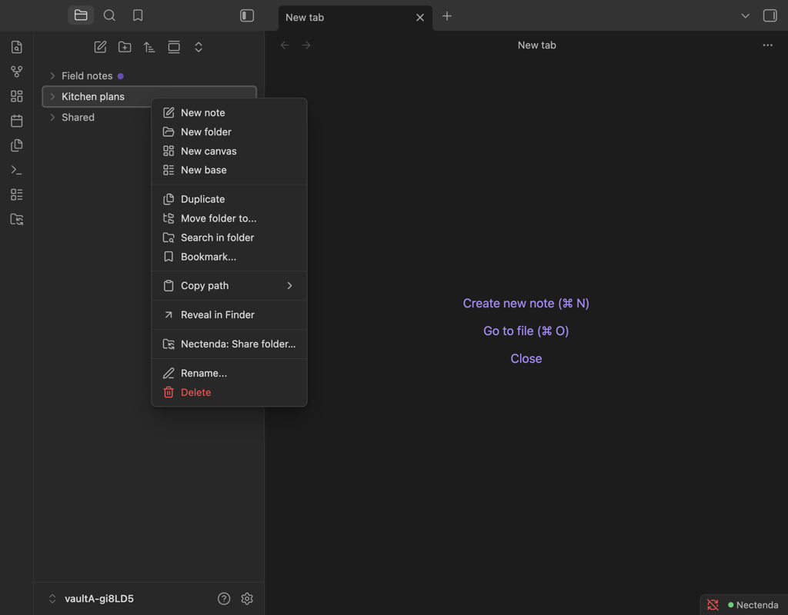The width and height of the screenshot is (788, 615).
Task: Create new base ribbon icon
Action: [x=17, y=194]
